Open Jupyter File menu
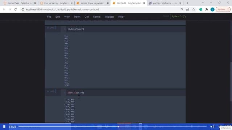The width and height of the screenshot is (232, 130). point(49,17)
